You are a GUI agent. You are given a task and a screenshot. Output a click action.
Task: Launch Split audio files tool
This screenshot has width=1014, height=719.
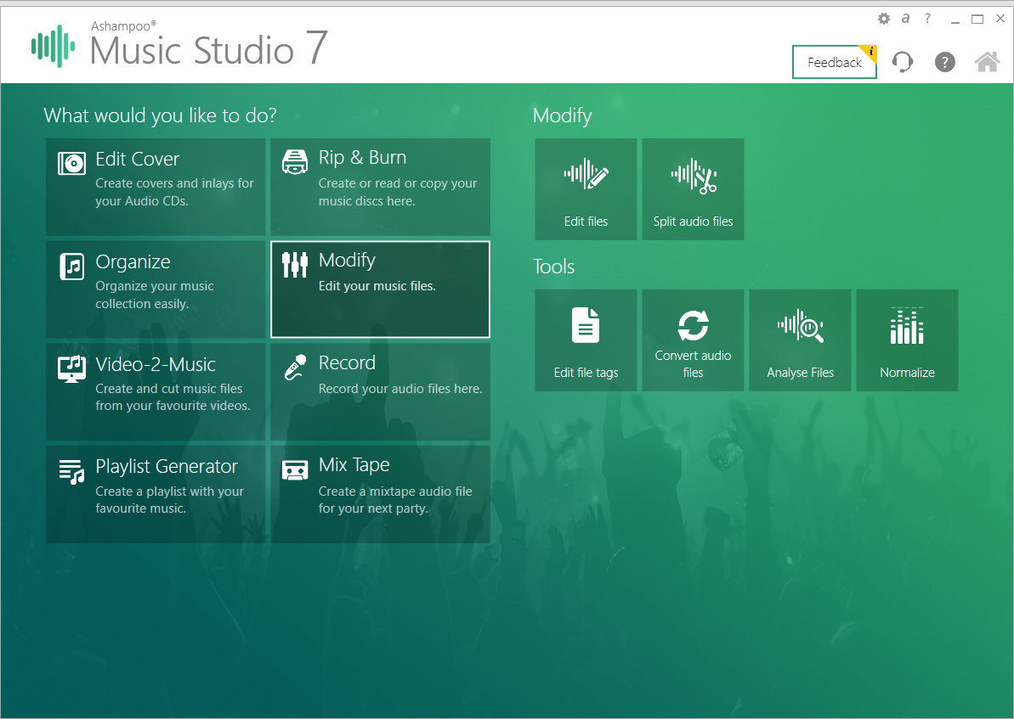(693, 189)
